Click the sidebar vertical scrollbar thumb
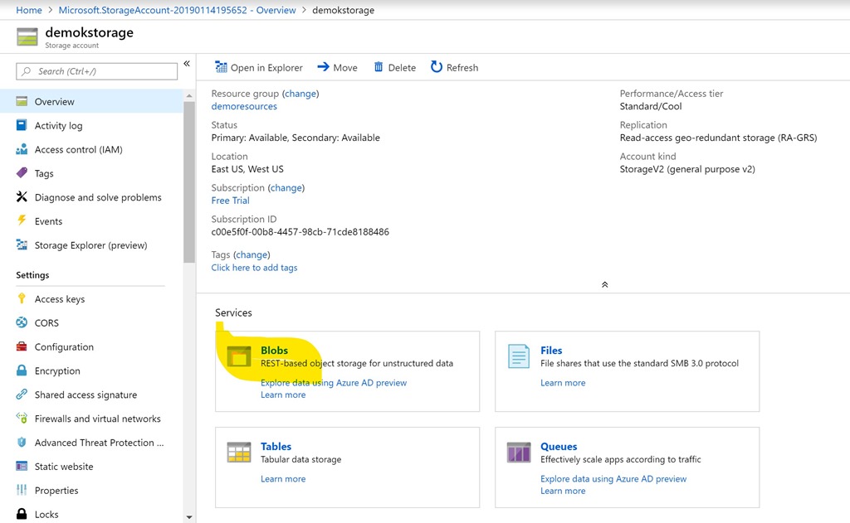 (188, 182)
